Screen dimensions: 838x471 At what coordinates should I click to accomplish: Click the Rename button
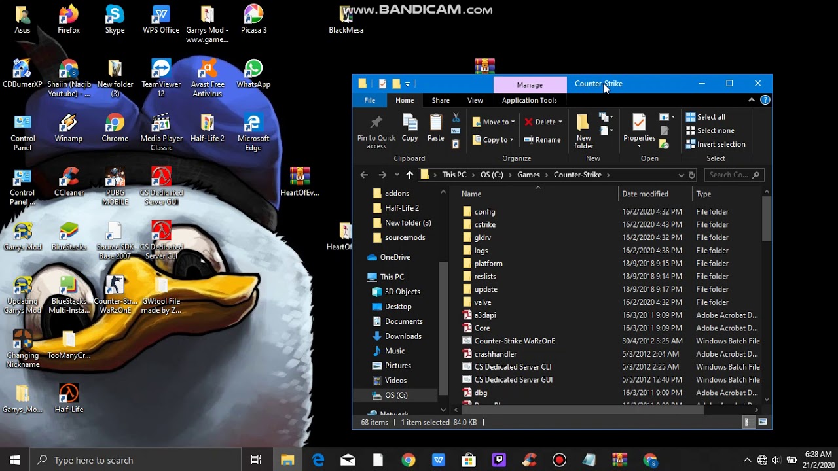542,139
